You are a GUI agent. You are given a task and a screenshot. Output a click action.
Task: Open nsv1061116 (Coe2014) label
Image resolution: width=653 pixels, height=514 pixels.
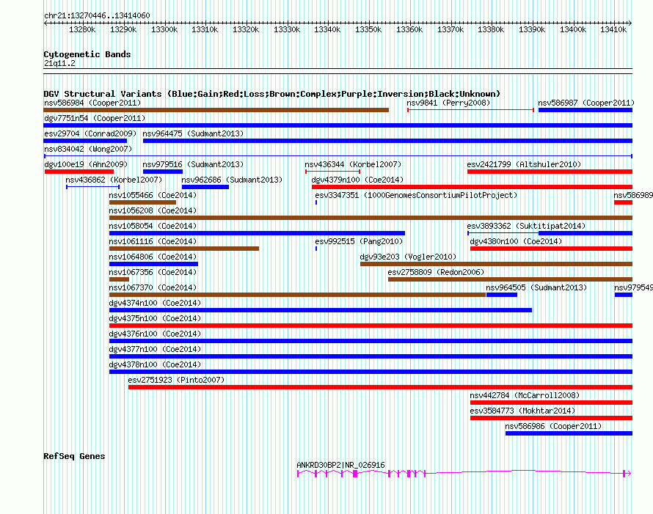point(153,241)
